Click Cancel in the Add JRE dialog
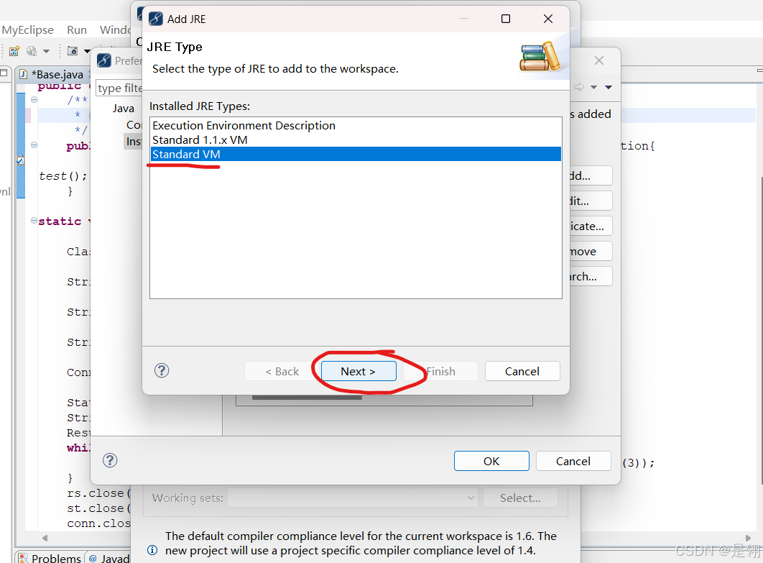 coord(522,370)
